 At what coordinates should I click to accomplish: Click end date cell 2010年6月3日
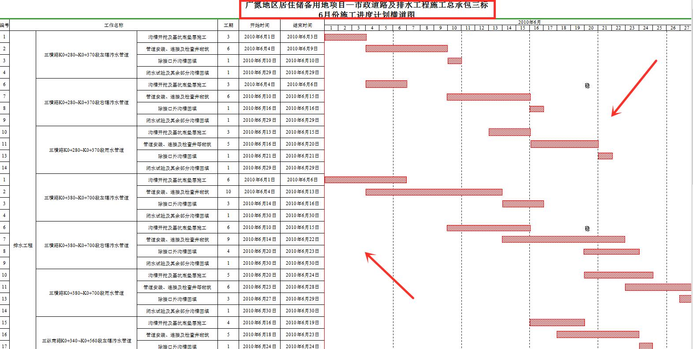(x=302, y=37)
